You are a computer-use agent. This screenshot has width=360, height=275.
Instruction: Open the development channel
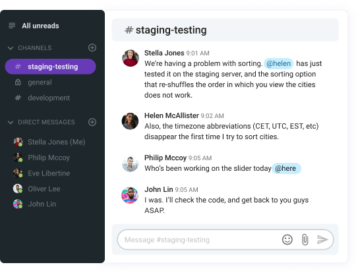49,98
